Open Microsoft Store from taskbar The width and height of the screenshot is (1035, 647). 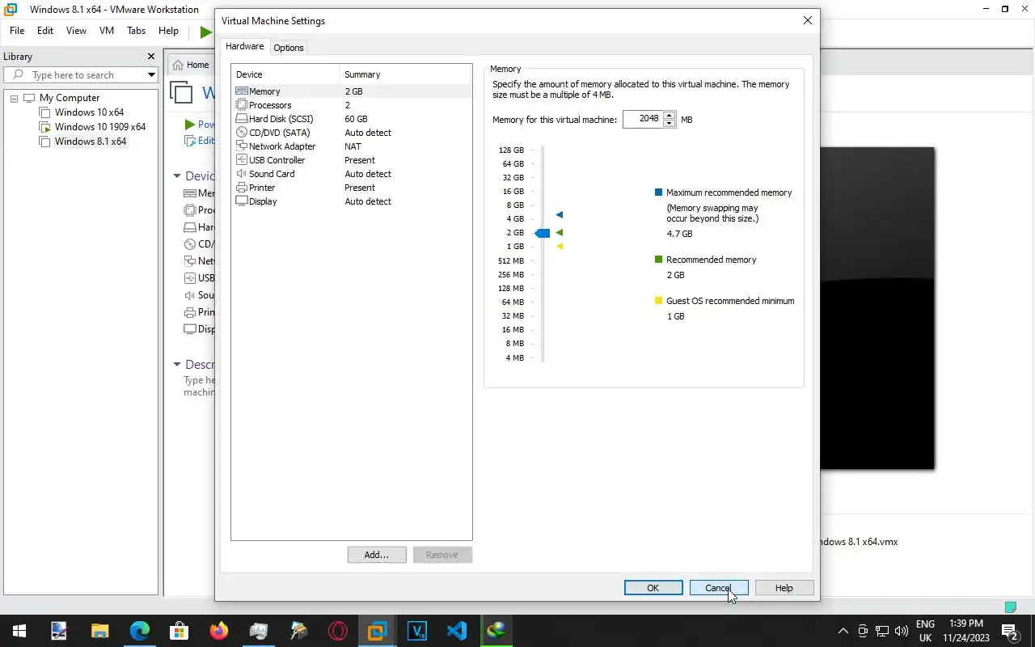[x=179, y=631]
